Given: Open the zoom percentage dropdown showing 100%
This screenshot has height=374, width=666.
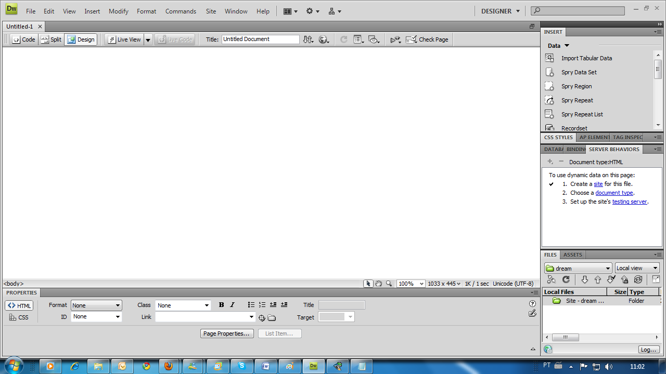Looking at the screenshot, I should pos(411,284).
